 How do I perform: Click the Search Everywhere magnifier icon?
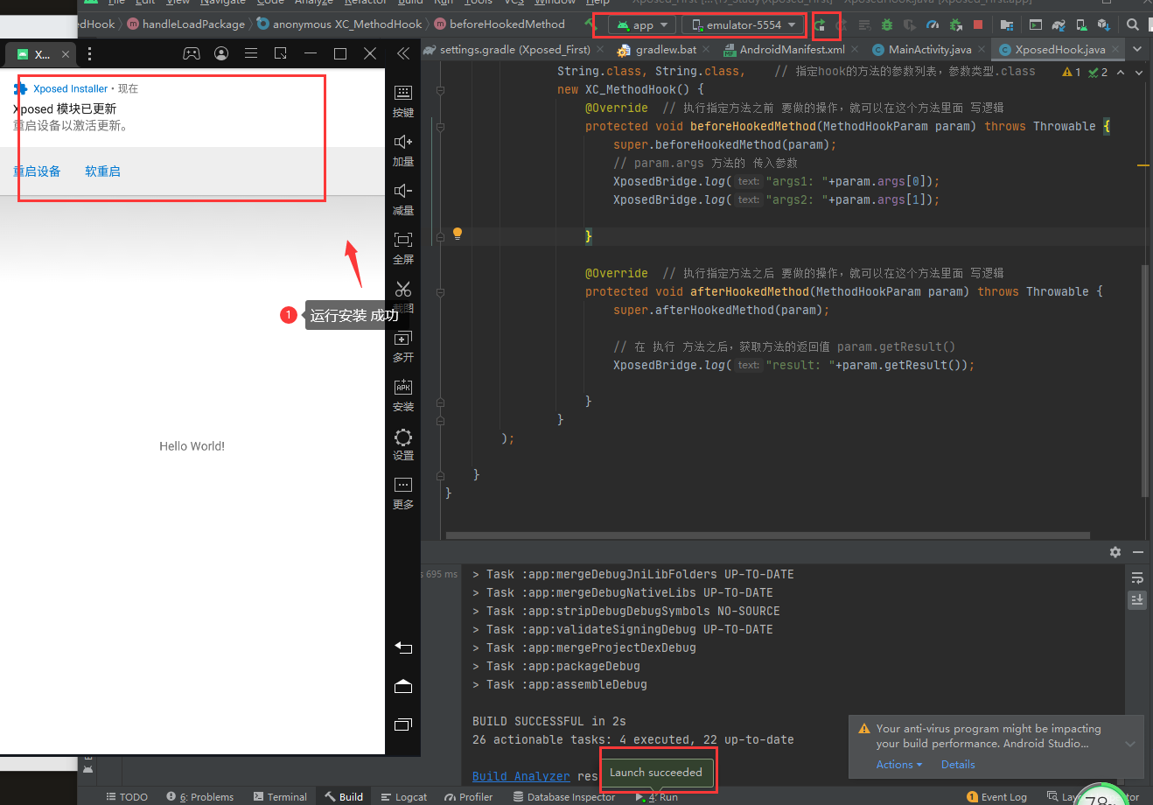click(1133, 25)
